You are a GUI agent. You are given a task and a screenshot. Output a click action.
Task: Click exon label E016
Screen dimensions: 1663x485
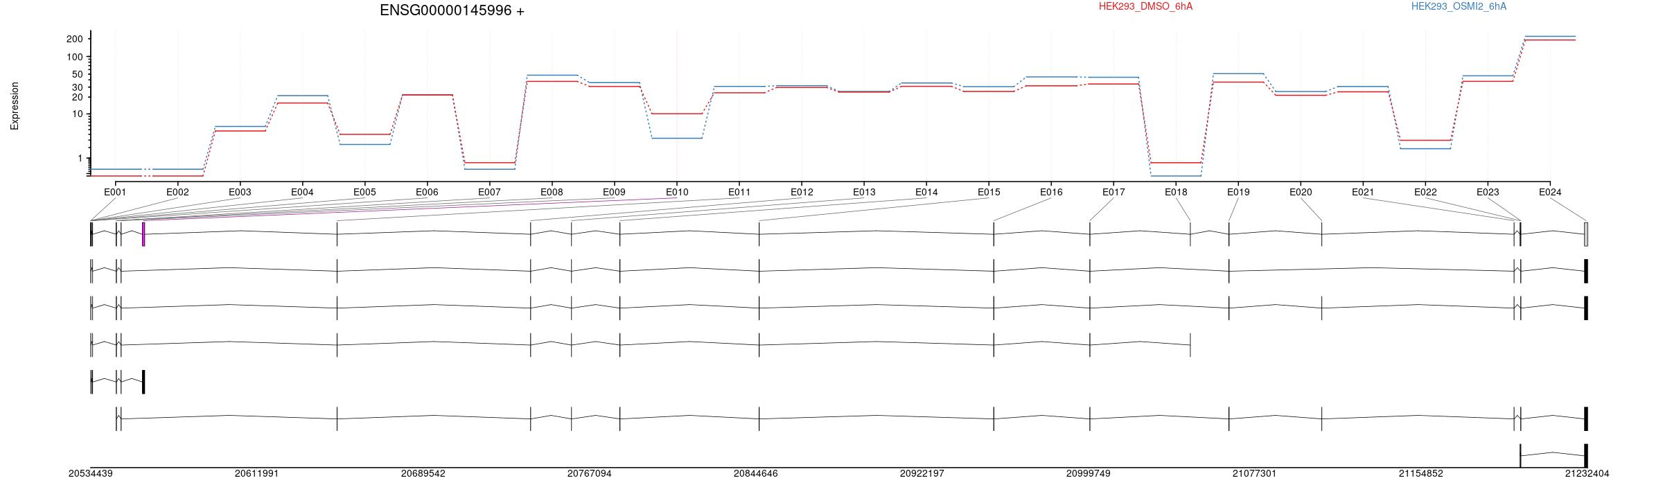[1051, 192]
